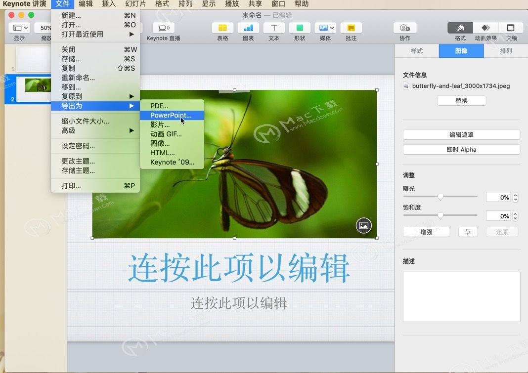Screen dimensions: 528x373
Task: Open the Insert (插入) menu
Action: click(x=109, y=4)
